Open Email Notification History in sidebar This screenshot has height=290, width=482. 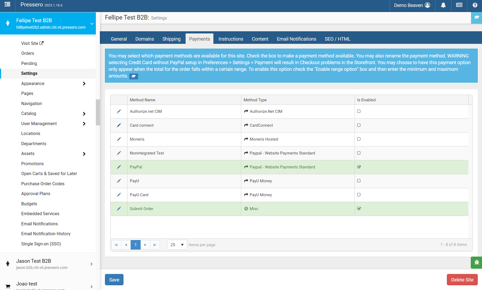point(46,234)
